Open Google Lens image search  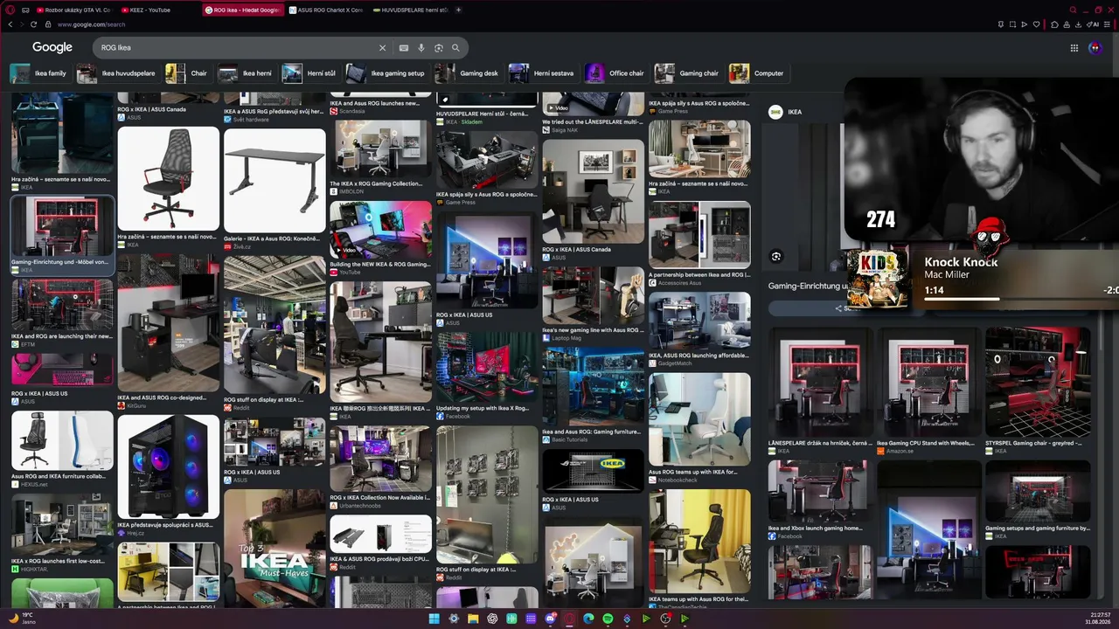(x=439, y=48)
